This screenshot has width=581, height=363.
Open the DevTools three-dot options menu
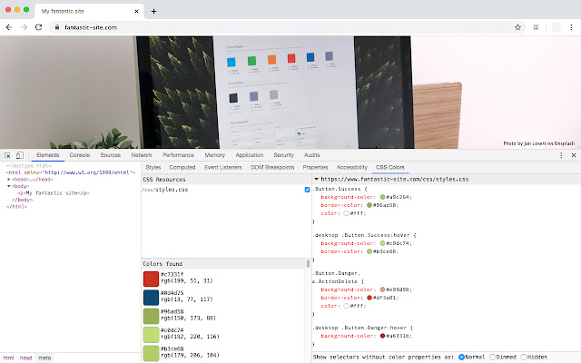[561, 155]
